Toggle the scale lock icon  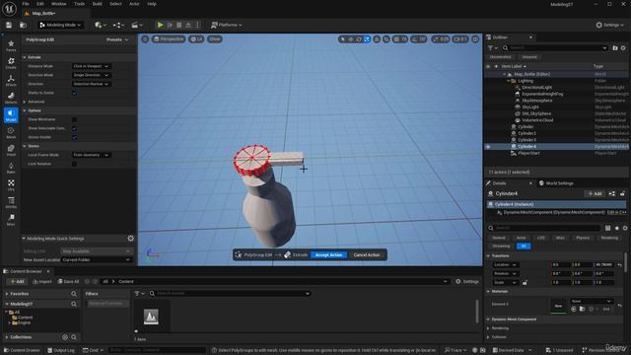[x=525, y=283]
